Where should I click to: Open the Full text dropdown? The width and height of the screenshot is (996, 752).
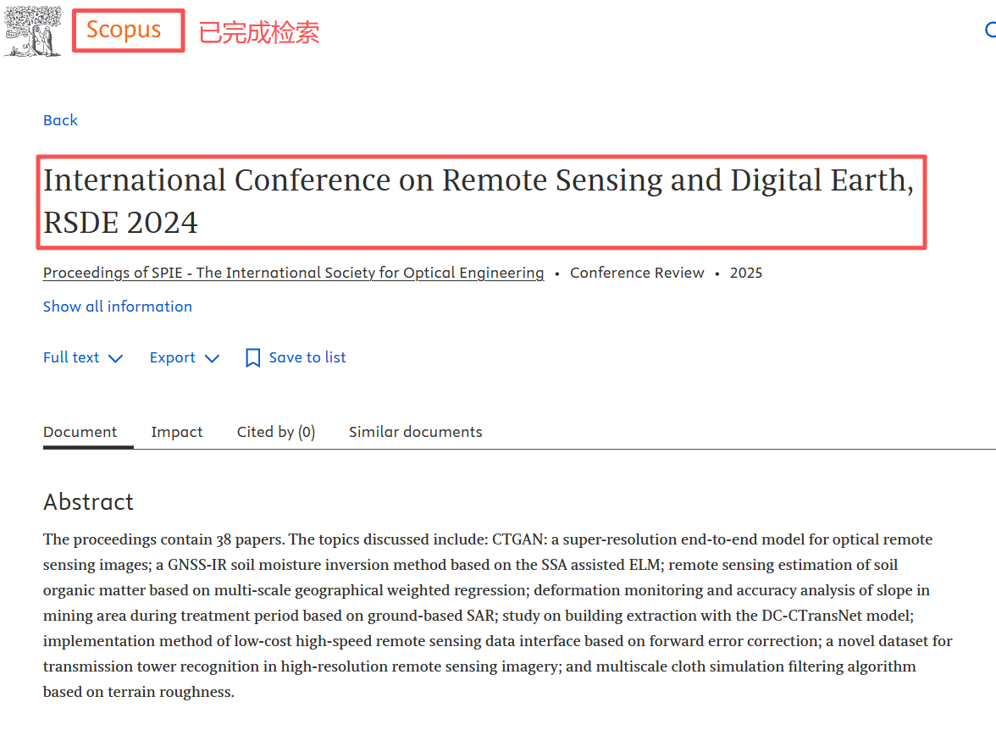(71, 357)
